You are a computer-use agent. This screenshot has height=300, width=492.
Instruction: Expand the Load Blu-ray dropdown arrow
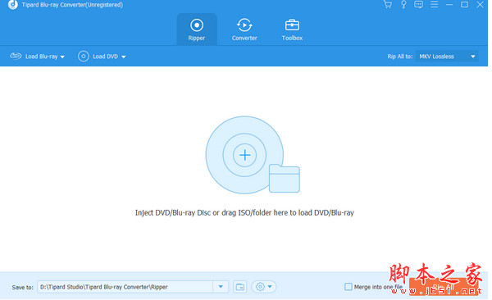62,57
